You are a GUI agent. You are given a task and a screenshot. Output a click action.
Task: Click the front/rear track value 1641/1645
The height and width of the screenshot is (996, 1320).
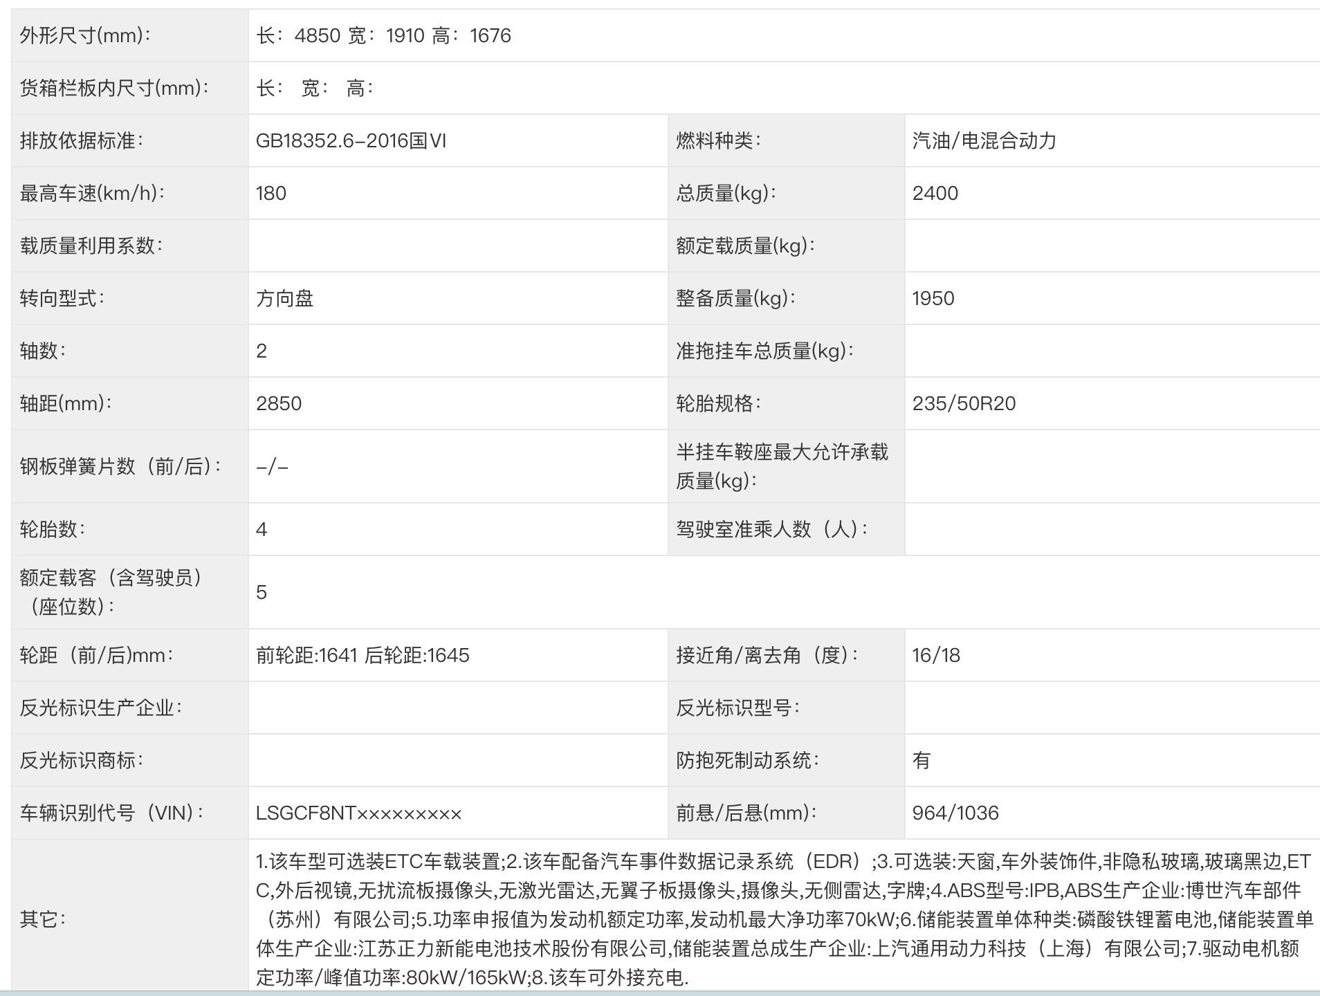coord(363,656)
